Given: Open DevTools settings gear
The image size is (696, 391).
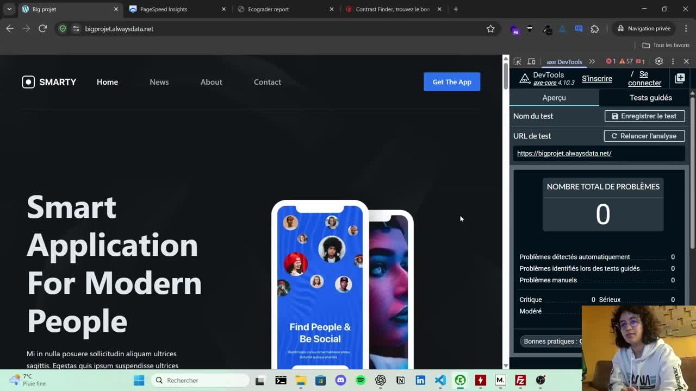Looking at the screenshot, I should [x=659, y=61].
